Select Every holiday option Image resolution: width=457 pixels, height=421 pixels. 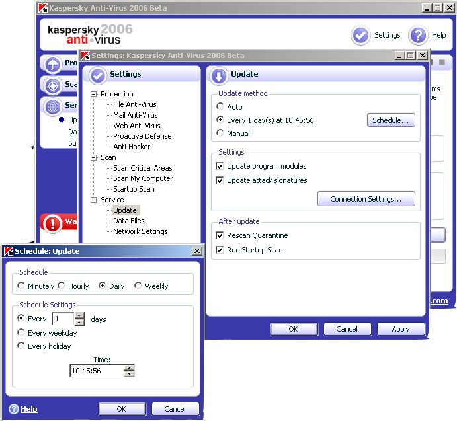pyautogui.click(x=21, y=346)
